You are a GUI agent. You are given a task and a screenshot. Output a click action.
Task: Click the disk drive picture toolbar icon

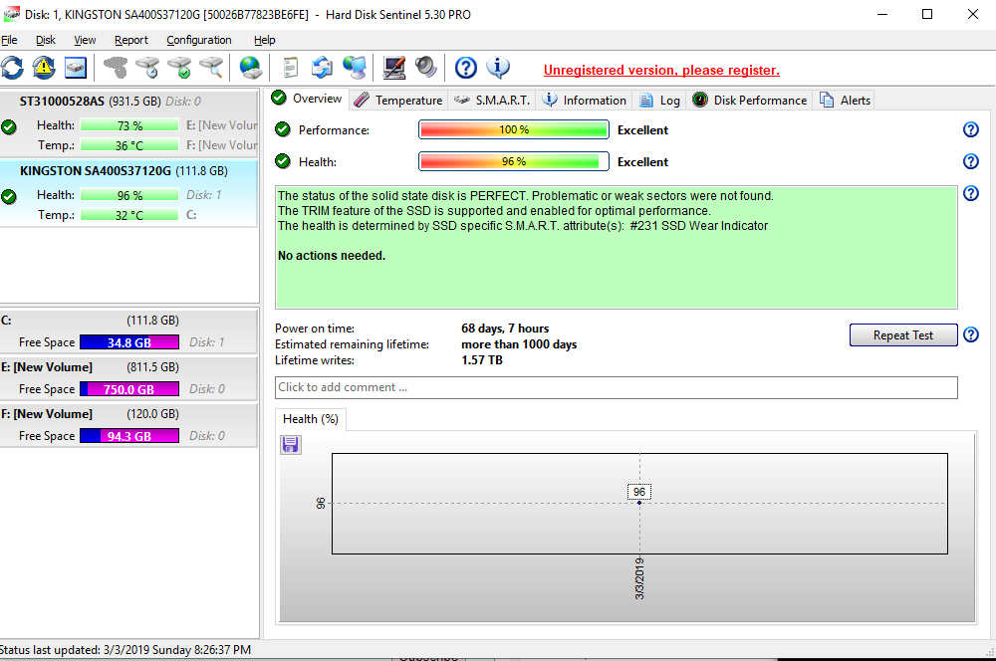pos(76,68)
